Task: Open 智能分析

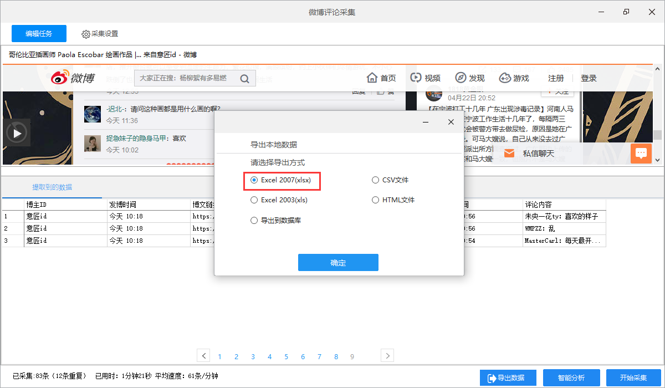Action: pyautogui.click(x=571, y=378)
